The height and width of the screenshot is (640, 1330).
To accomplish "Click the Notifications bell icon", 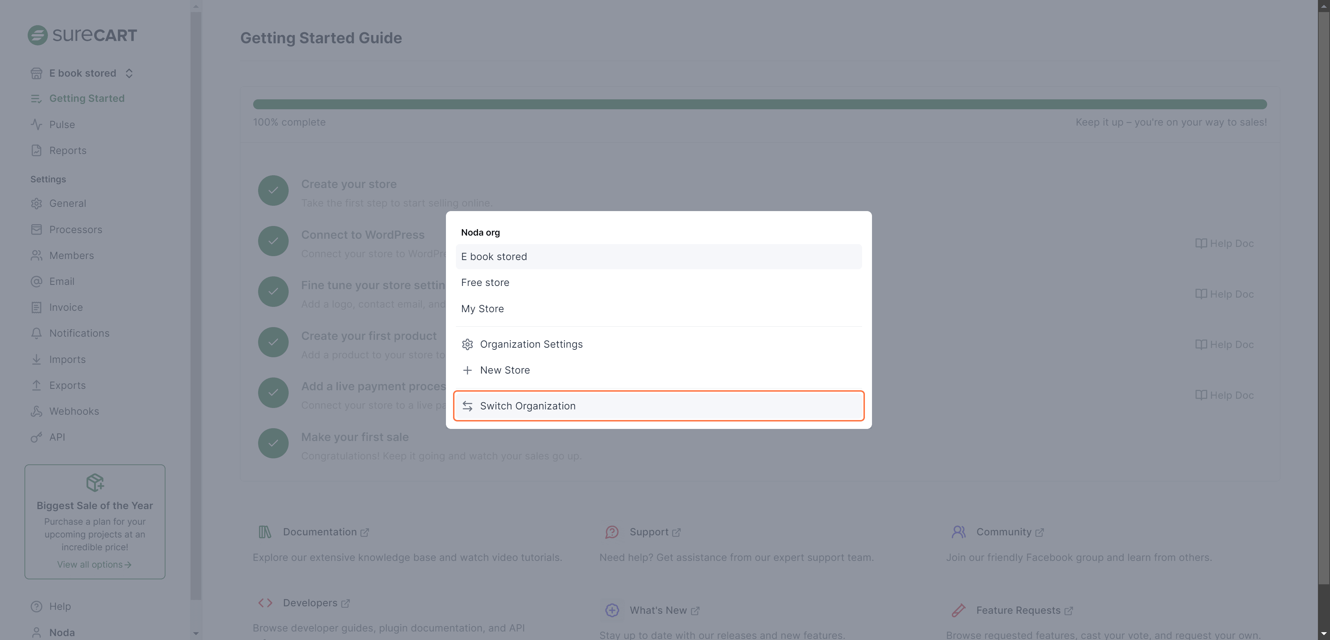I will (x=36, y=333).
